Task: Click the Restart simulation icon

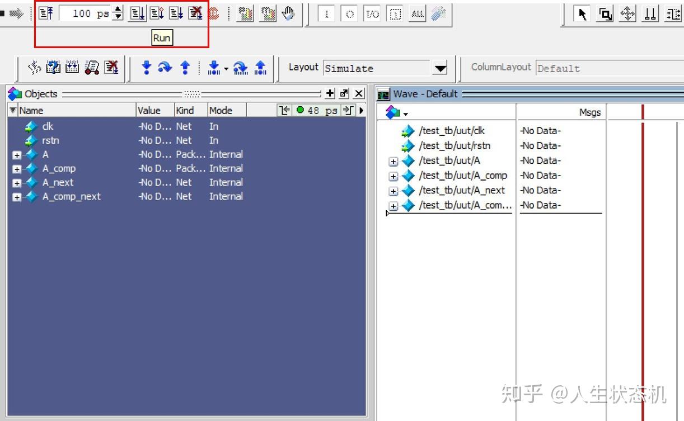Action: click(46, 13)
